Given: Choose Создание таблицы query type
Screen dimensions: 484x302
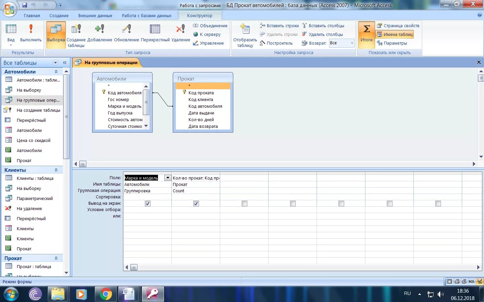Looking at the screenshot, I should pos(76,35).
